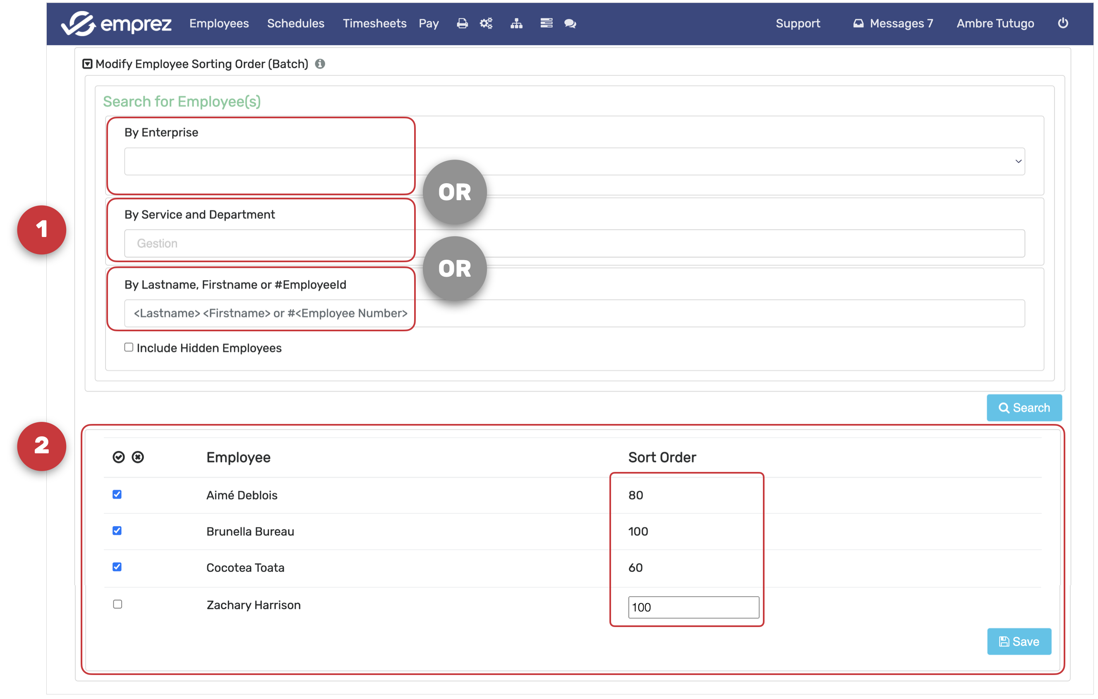Click the Save button

(x=1019, y=642)
